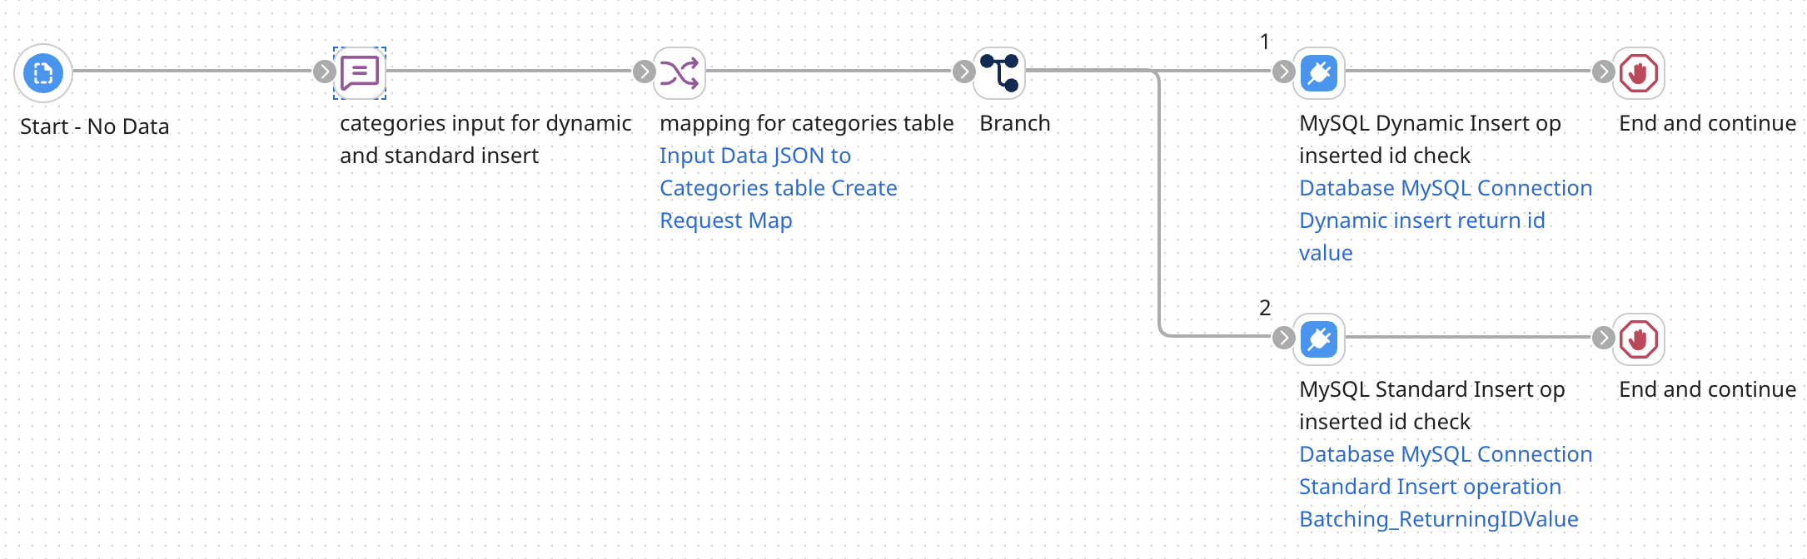Select branch path label 1
The height and width of the screenshot is (559, 1807).
click(x=1265, y=40)
